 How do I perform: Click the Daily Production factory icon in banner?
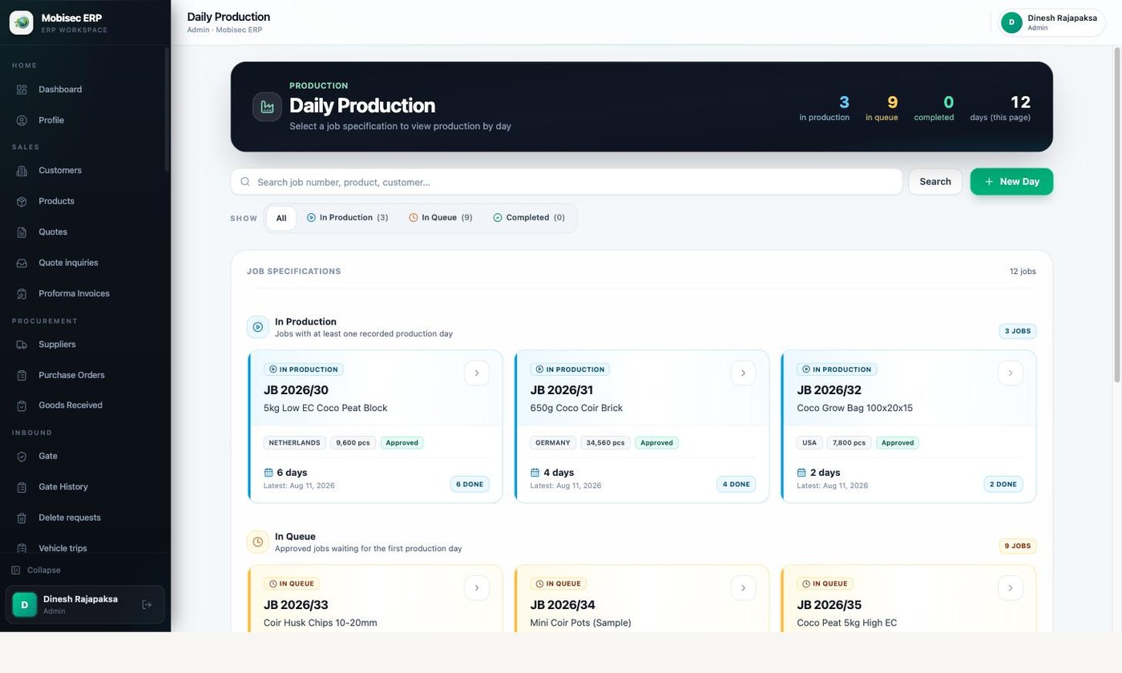267,107
